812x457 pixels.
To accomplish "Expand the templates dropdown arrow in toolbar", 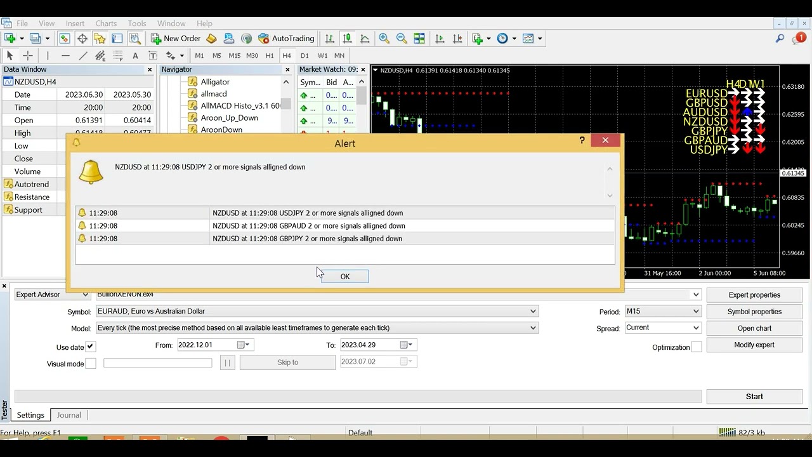I will point(540,39).
